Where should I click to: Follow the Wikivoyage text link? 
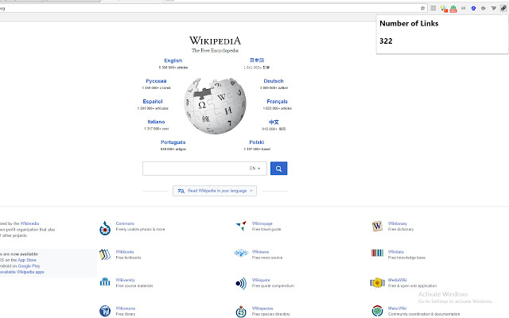[262, 223]
